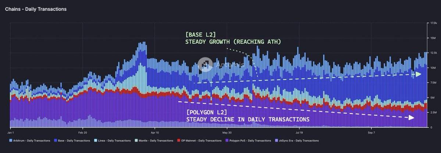Click the arrowhead of the Base growth trendline
441x153 pixels.
tap(419, 74)
